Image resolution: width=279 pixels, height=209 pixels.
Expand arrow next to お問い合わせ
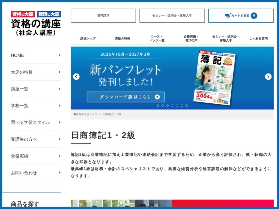click(x=60, y=173)
